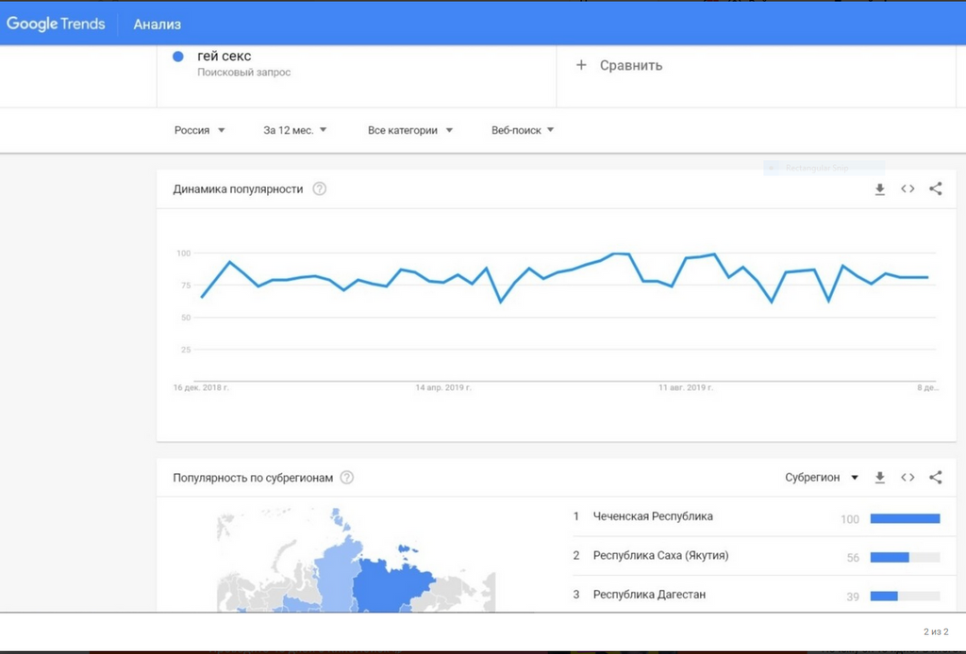Screen dimensions: 966x654
Task: Click Сравнить to add a comparison term
Action: [621, 65]
